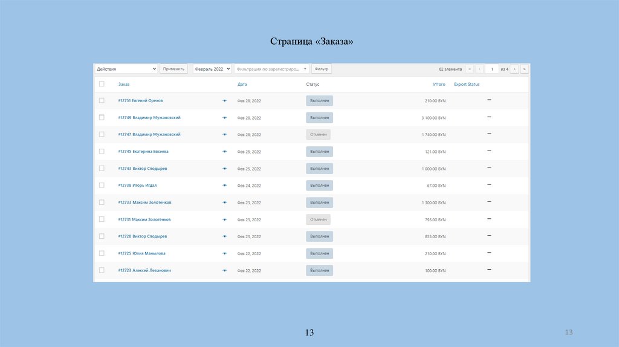Select all orders header checkbox
Screen dimensions: 619x347
[102, 84]
